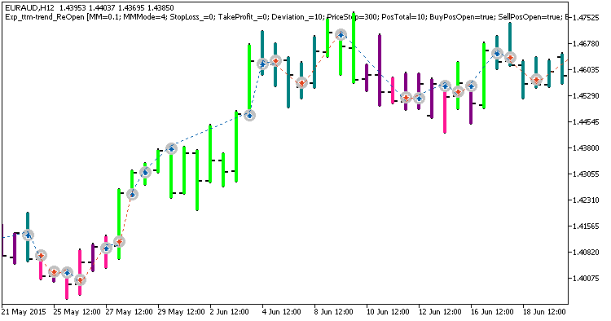Click the 4 Jun 12:00 date label
The image size is (611, 321).
(281, 312)
